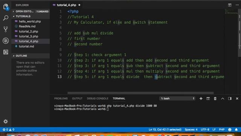241x136 pixels.
Task: Switch to the Debug Console tab
Action: tap(98, 99)
